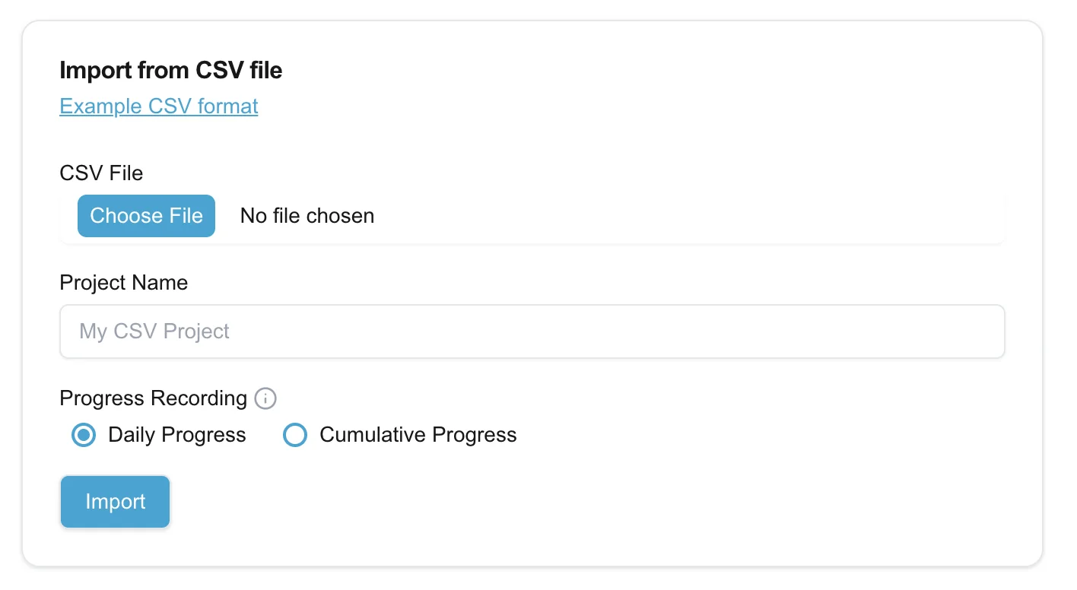Click the CSV File field label

click(101, 173)
